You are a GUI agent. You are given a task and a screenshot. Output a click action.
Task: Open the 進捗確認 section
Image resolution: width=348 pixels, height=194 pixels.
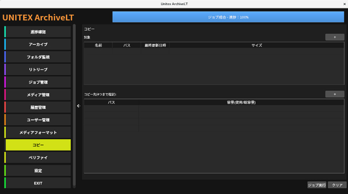tap(38, 32)
